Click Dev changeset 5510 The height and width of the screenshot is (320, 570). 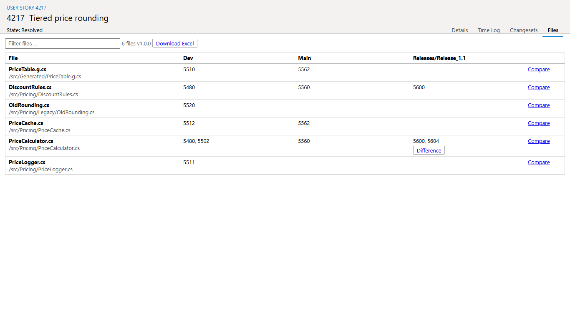tap(189, 70)
